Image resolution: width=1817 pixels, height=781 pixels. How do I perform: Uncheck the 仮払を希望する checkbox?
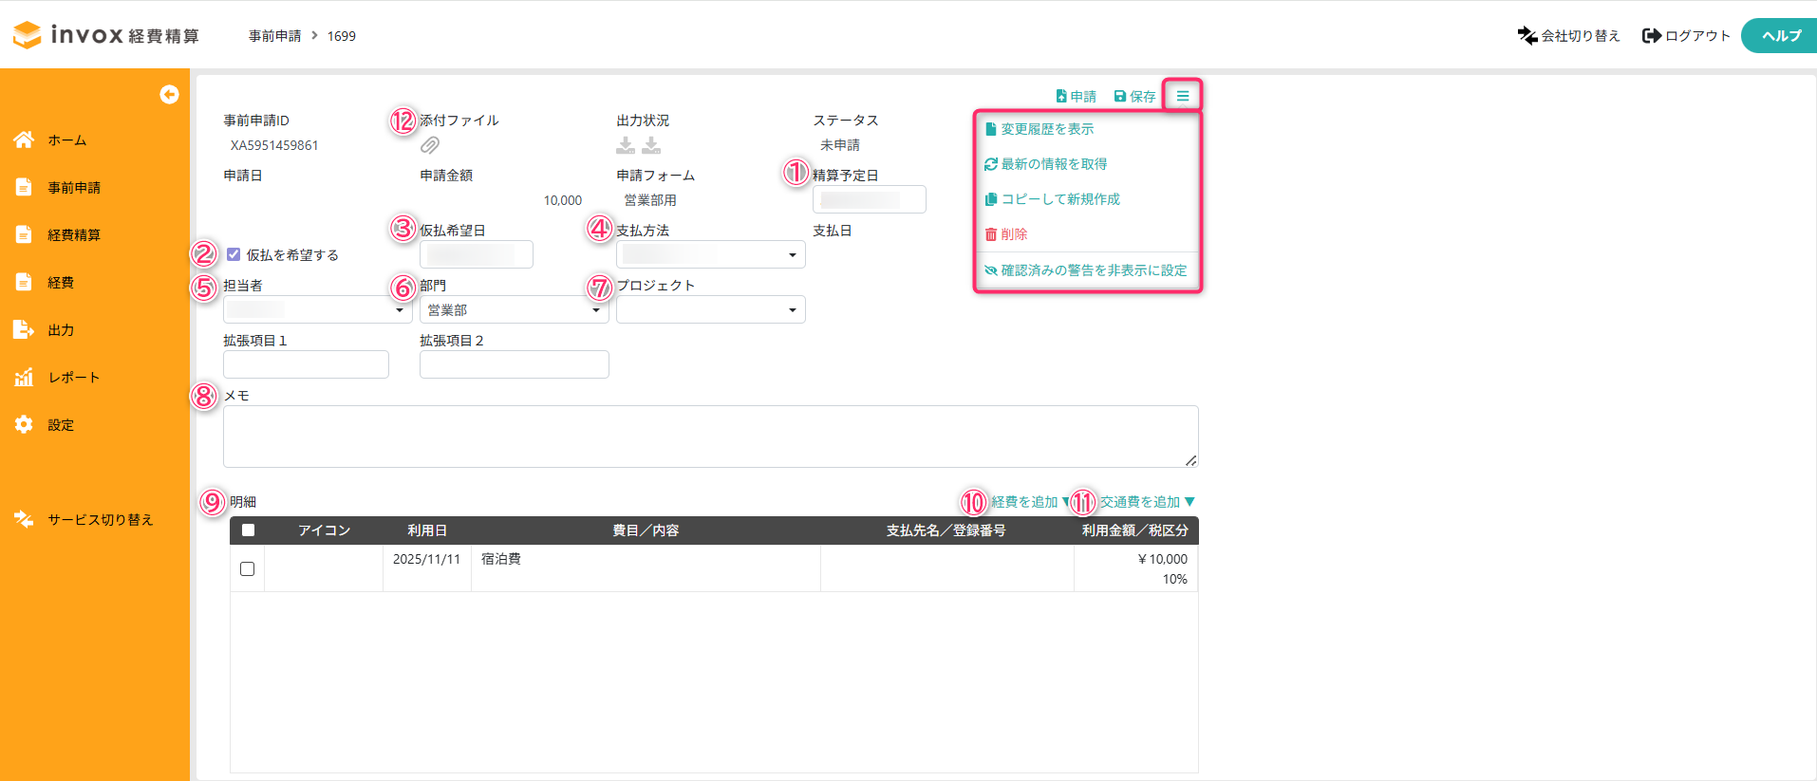(x=234, y=254)
